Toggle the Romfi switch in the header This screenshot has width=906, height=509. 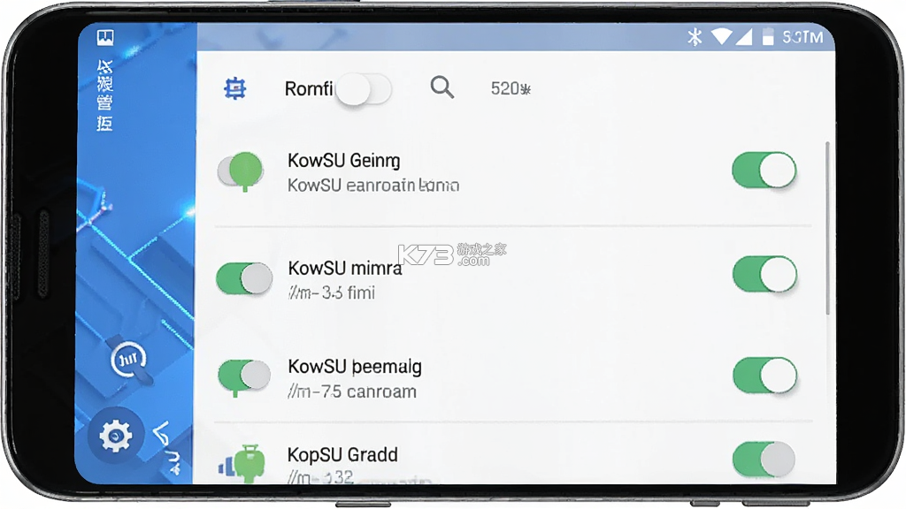[363, 89]
